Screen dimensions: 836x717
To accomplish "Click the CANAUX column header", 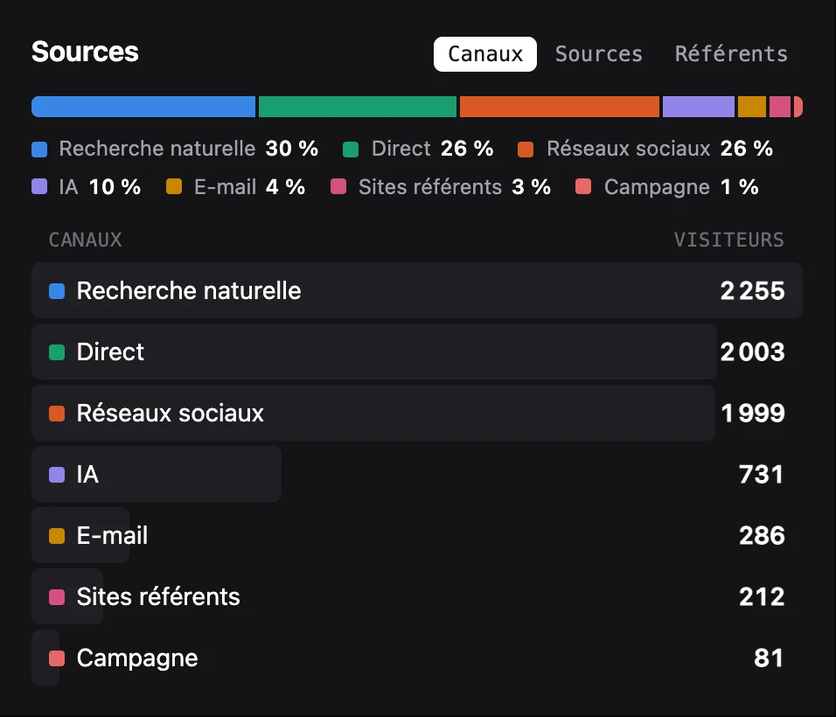I will [86, 240].
